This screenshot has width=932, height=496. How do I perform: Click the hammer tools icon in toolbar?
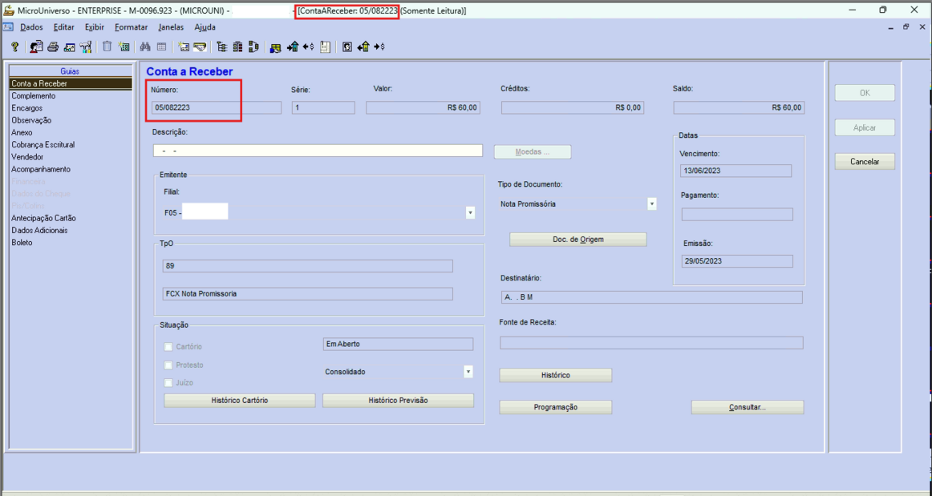point(86,47)
